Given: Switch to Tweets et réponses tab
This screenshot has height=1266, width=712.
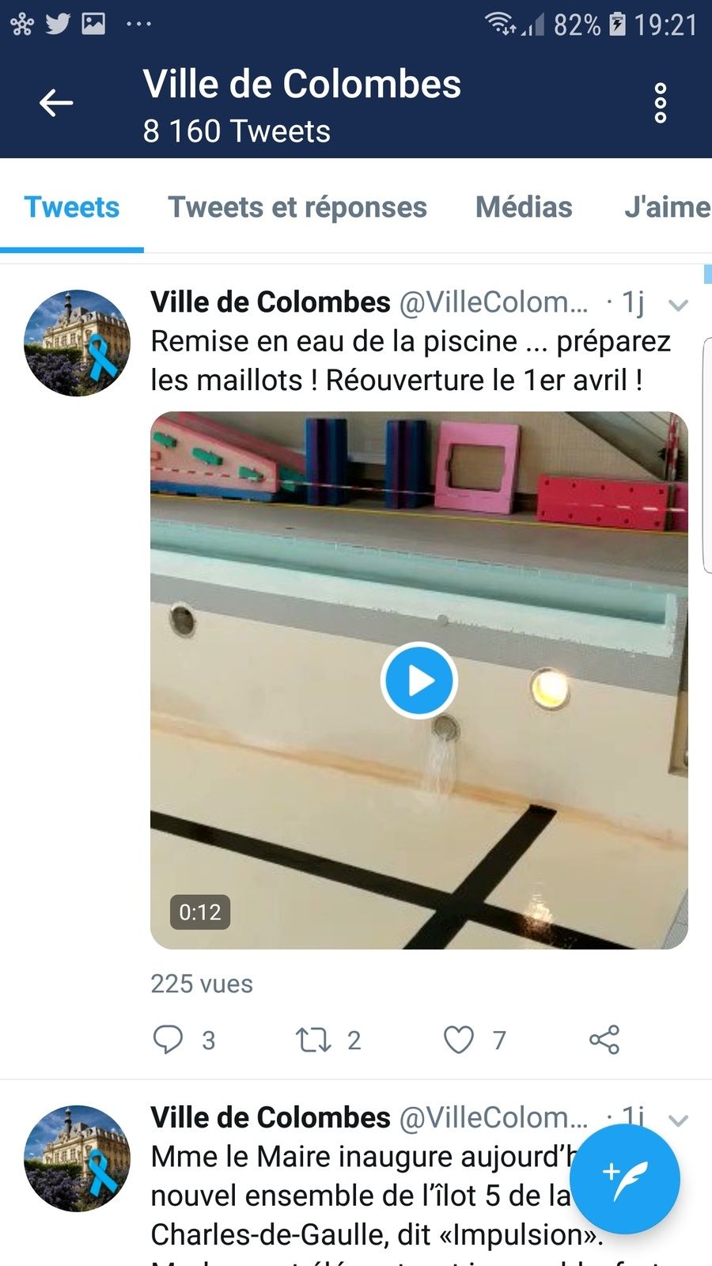Looking at the screenshot, I should point(297,207).
